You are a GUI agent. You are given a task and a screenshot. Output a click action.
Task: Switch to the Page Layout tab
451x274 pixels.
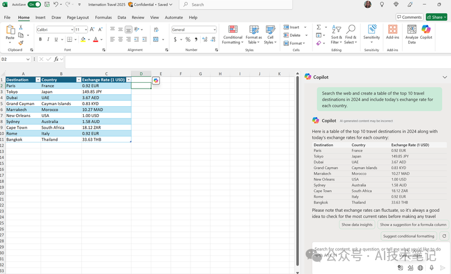pos(78,18)
